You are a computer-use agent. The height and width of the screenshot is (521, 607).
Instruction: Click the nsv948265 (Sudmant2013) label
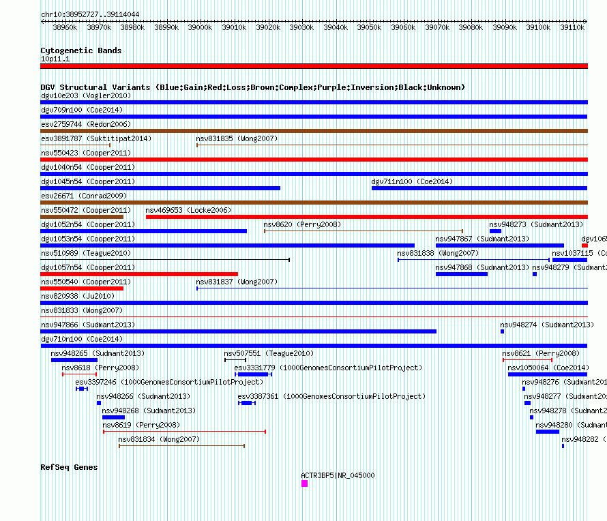(x=98, y=353)
